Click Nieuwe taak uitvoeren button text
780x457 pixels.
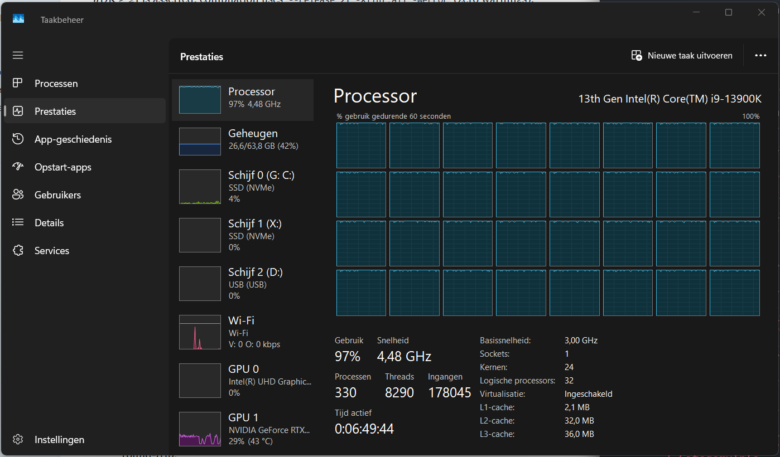690,56
